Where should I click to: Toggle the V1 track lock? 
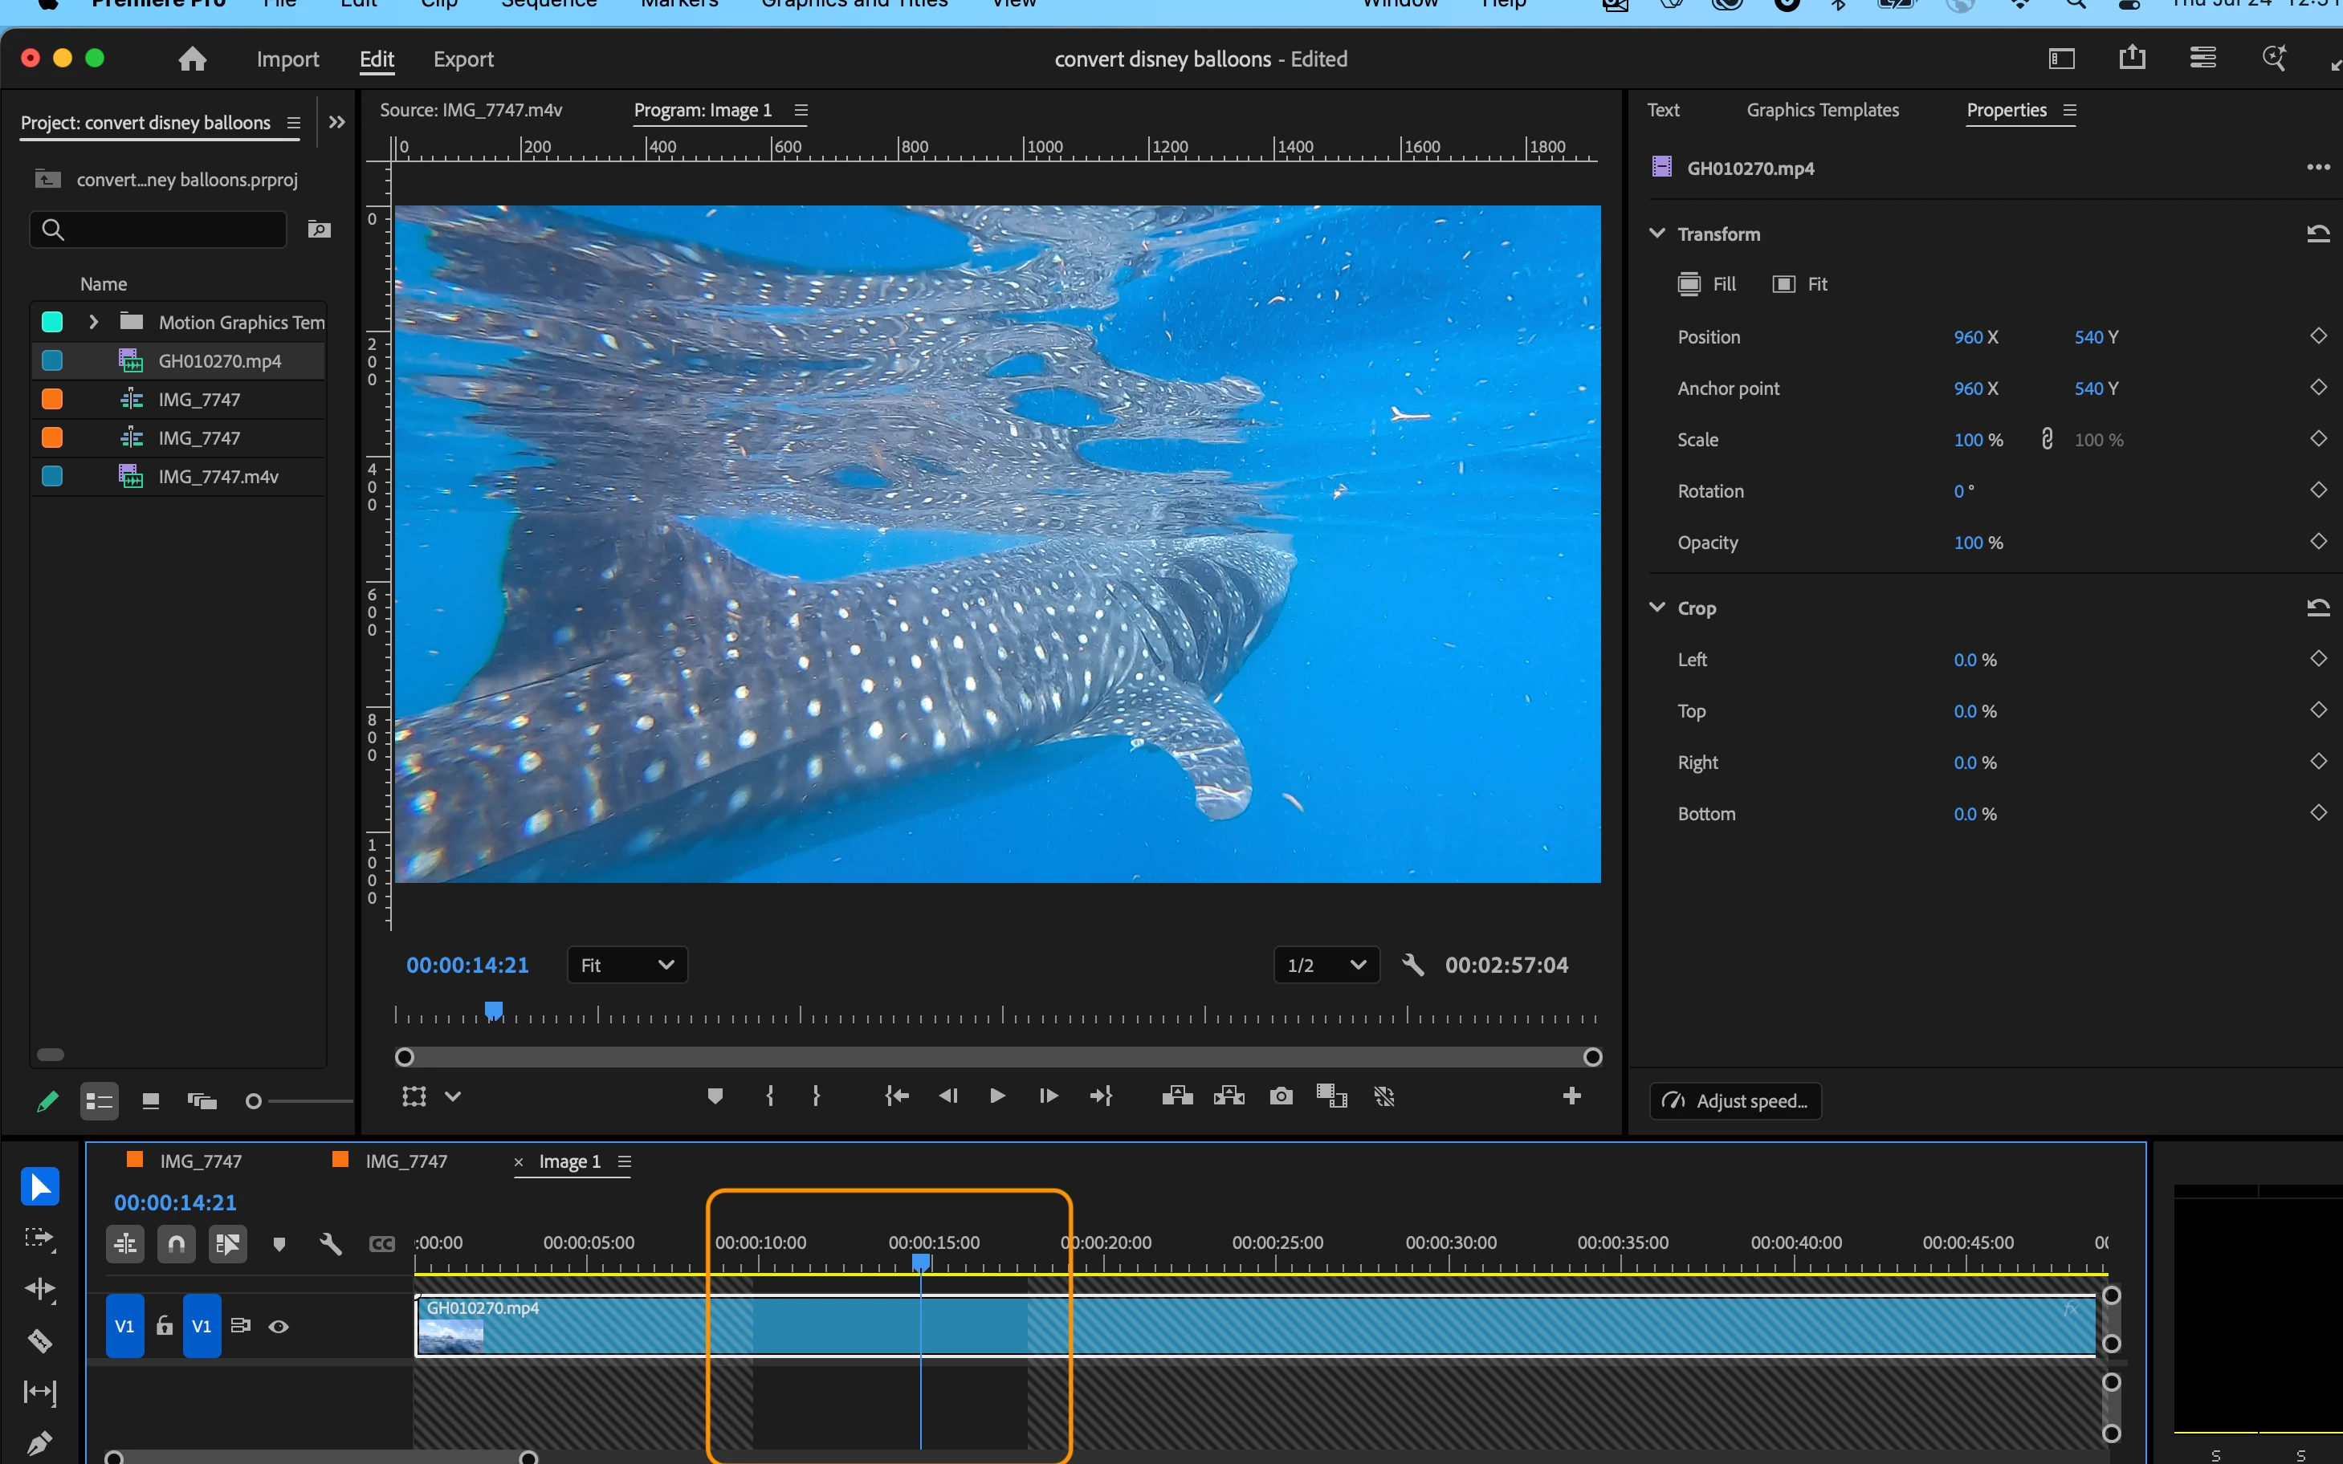165,1327
